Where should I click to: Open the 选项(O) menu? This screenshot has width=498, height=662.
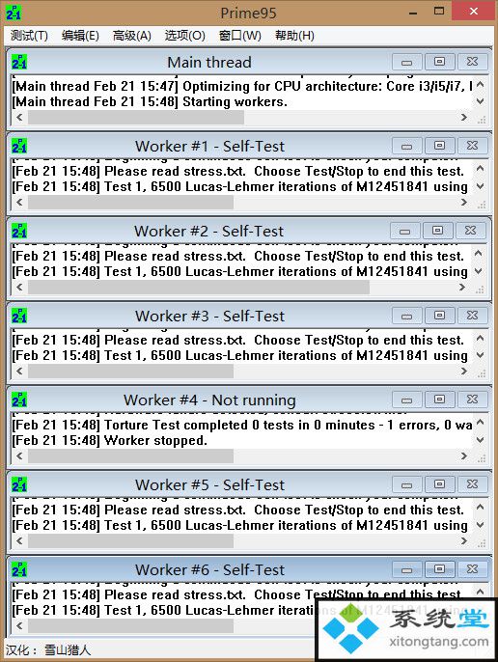pos(185,36)
